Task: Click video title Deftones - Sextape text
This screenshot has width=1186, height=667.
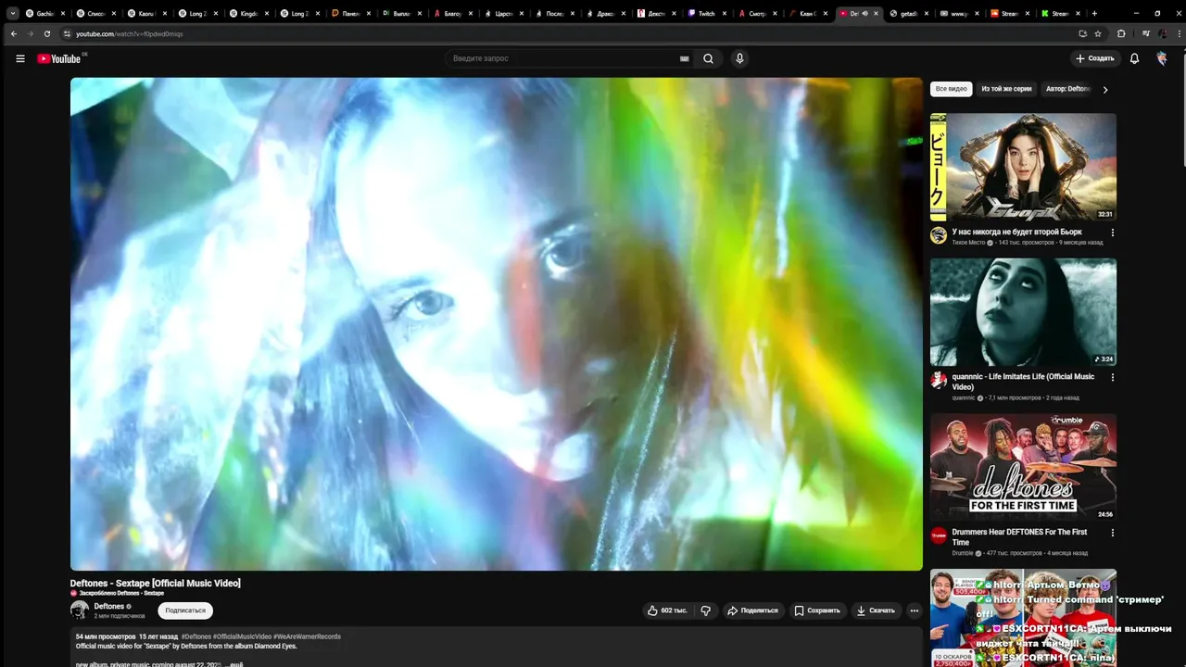Action: [156, 583]
